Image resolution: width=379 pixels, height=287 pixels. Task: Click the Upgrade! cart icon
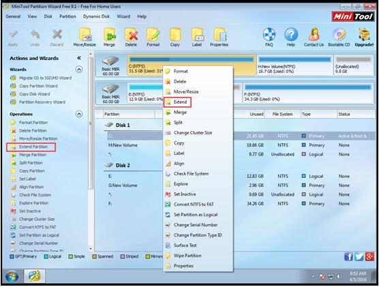click(x=364, y=37)
